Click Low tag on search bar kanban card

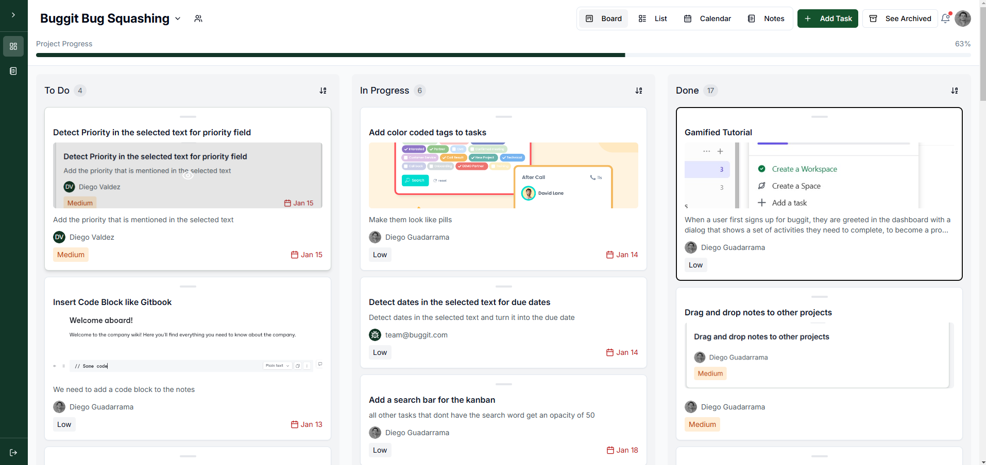coord(380,450)
